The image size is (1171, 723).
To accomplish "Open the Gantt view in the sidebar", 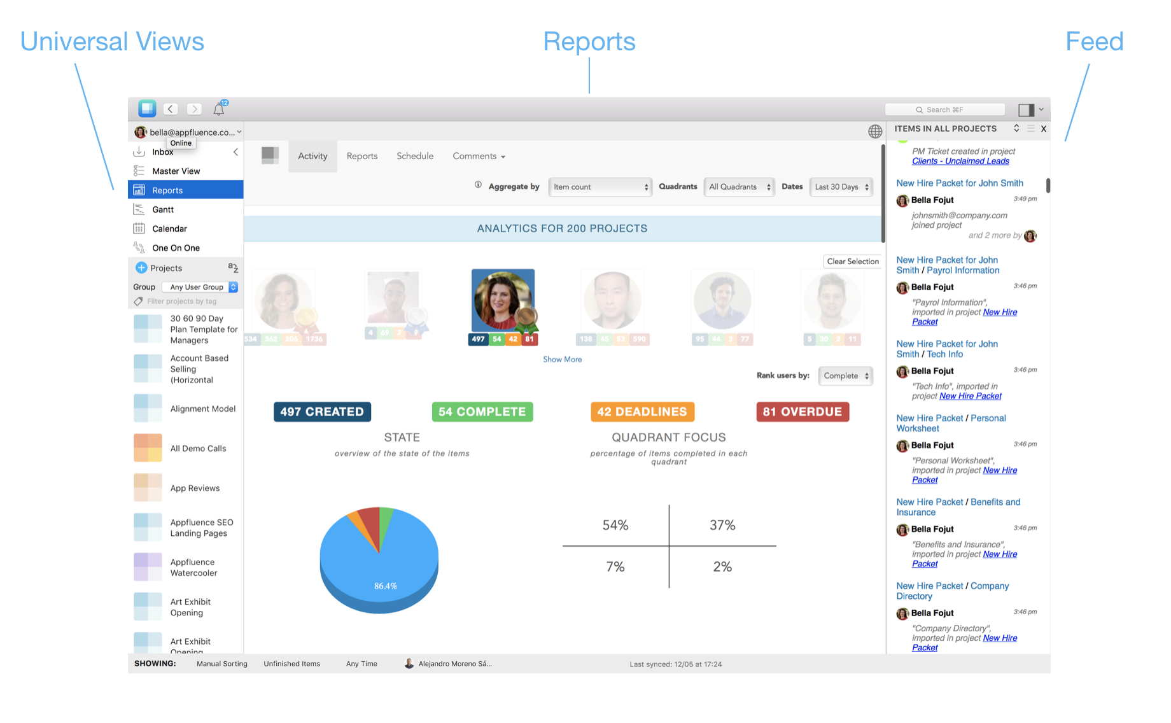I will tap(163, 209).
